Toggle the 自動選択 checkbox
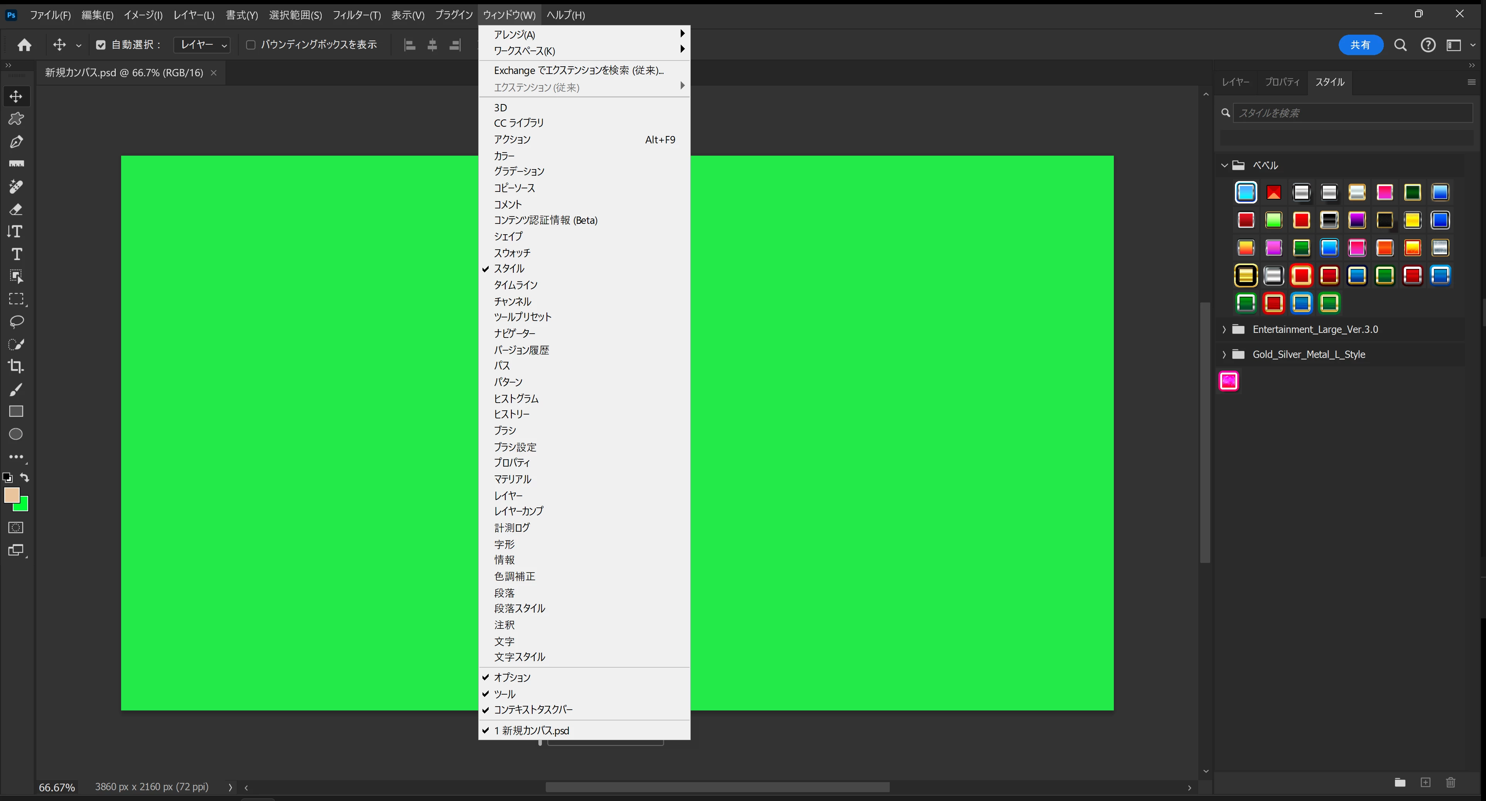1486x801 pixels. [x=101, y=45]
